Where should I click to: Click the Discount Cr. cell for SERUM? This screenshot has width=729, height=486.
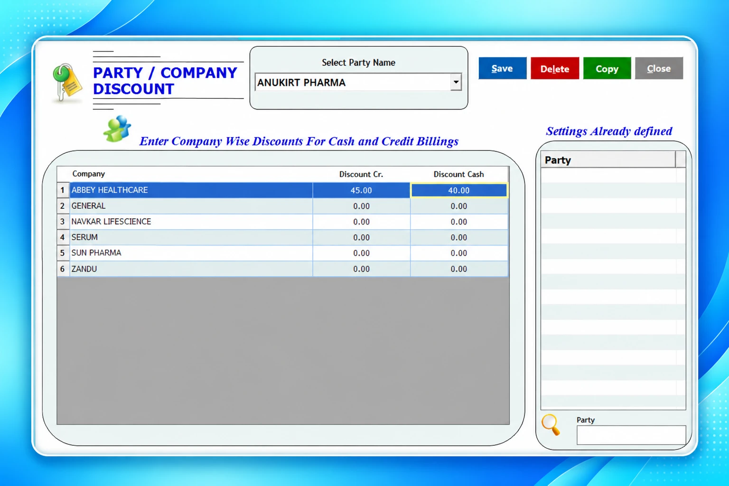pos(361,237)
